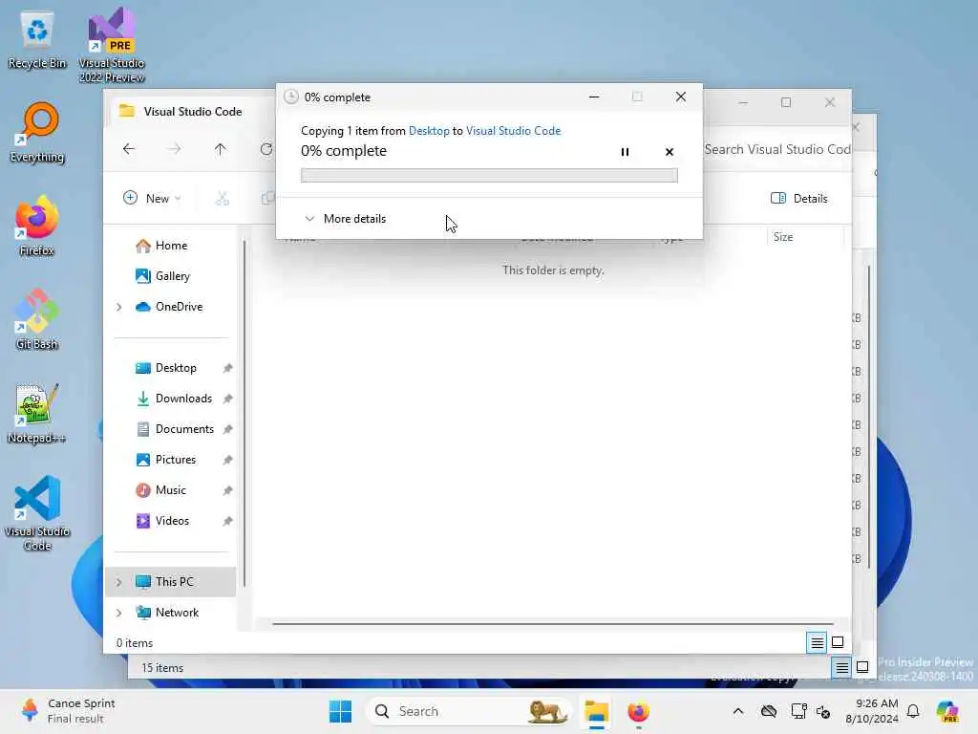The width and height of the screenshot is (978, 734).
Task: Open the Copilot Preview taskbar icon
Action: click(x=946, y=711)
